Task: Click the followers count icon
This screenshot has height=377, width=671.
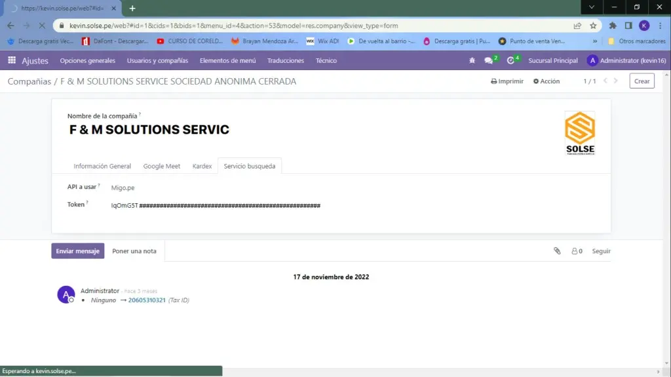Action: tap(577, 251)
